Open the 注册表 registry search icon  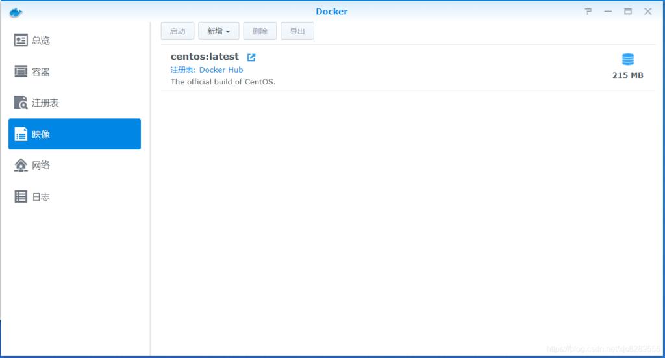(20, 103)
